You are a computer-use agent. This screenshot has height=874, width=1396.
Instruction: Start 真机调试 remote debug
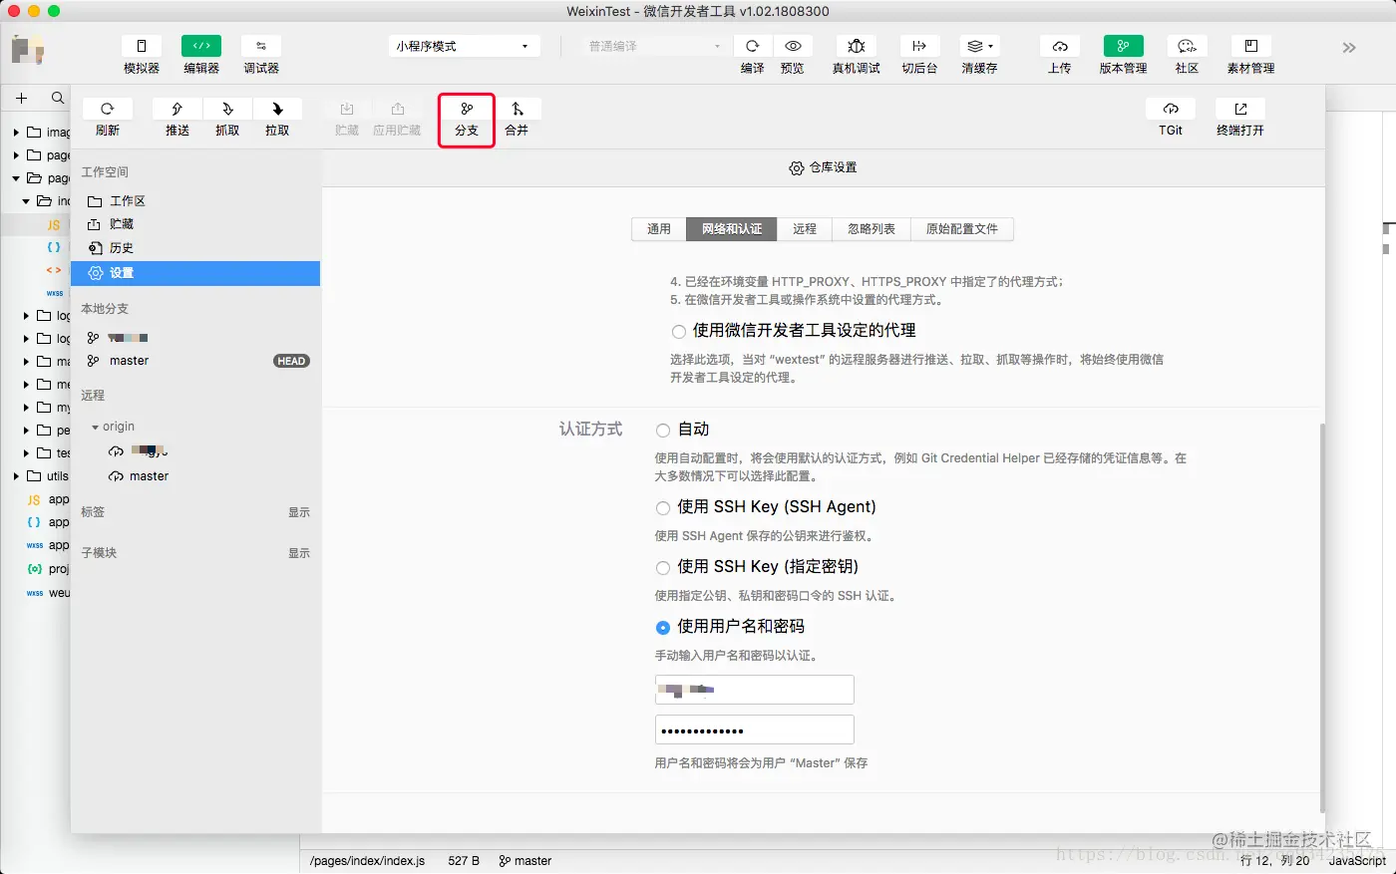(857, 47)
